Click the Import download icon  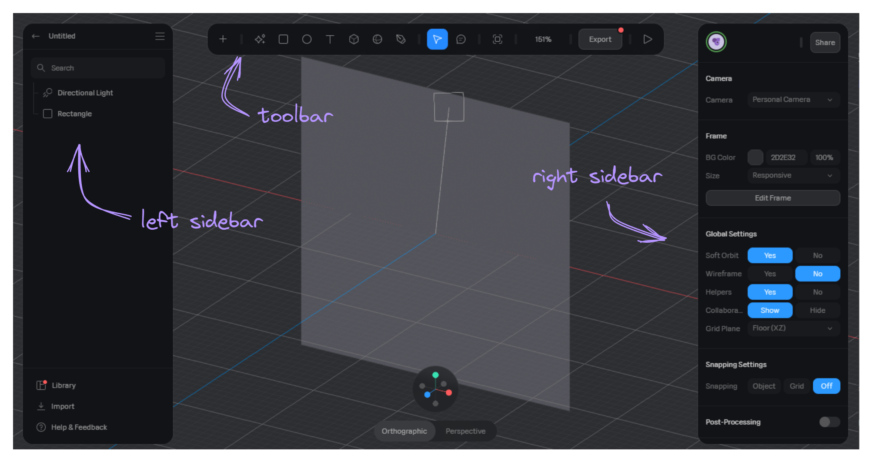point(41,406)
